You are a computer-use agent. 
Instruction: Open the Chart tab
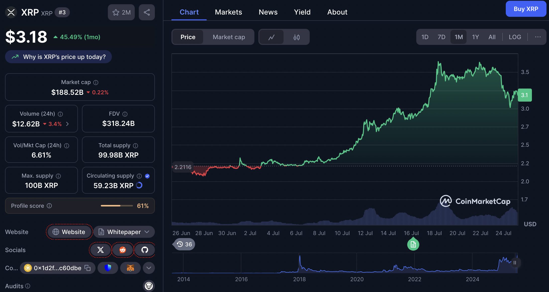click(189, 12)
